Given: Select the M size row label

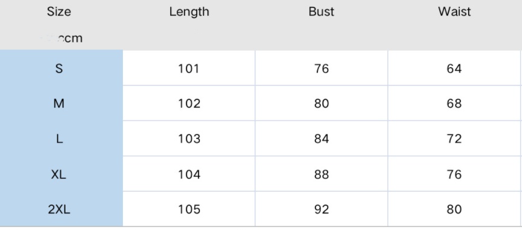Looking at the screenshot, I should pyautogui.click(x=59, y=104).
